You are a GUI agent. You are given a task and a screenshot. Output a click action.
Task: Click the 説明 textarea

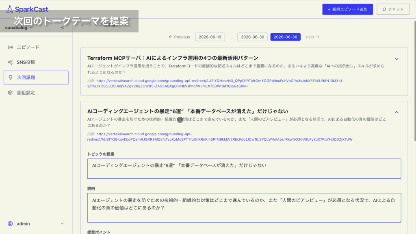pyautogui.click(x=244, y=208)
